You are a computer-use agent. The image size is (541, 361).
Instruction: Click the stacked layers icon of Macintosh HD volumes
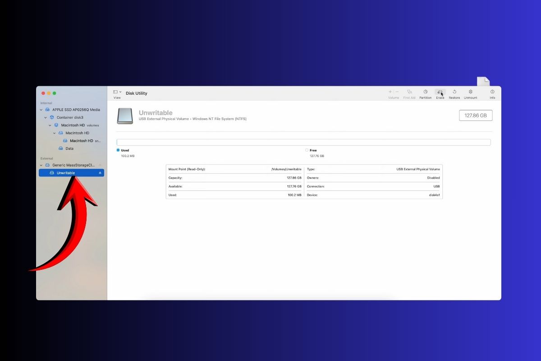click(x=56, y=125)
